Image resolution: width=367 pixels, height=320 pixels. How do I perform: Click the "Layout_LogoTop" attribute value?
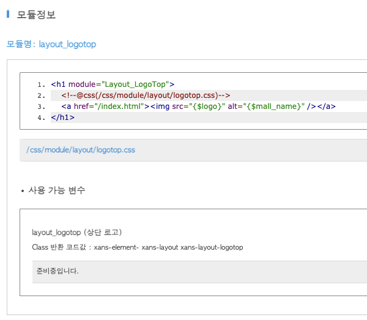pyautogui.click(x=135, y=84)
